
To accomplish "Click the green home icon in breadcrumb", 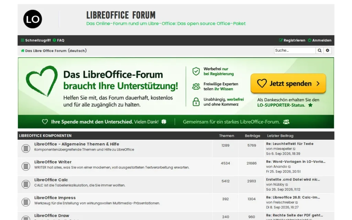I will point(23,51).
